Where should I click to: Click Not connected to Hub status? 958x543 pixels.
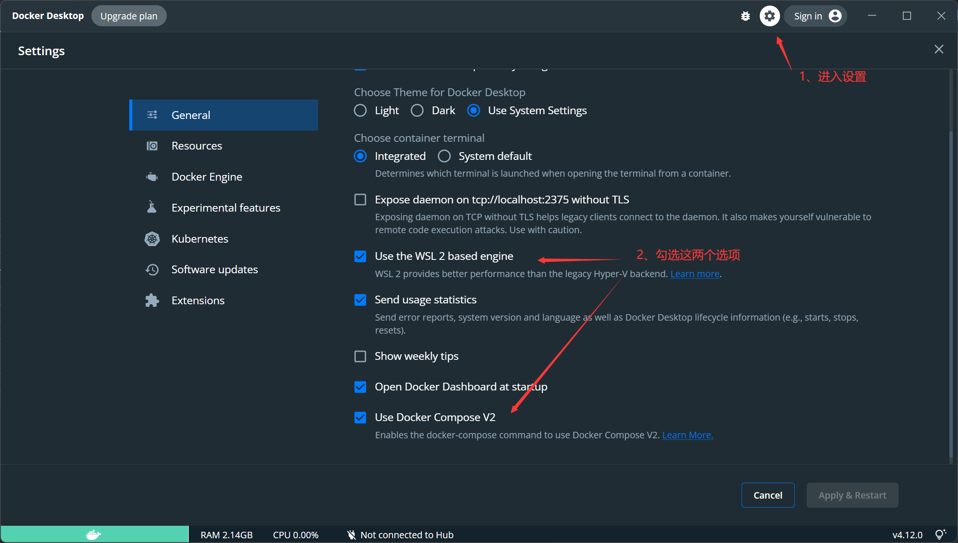coord(407,535)
